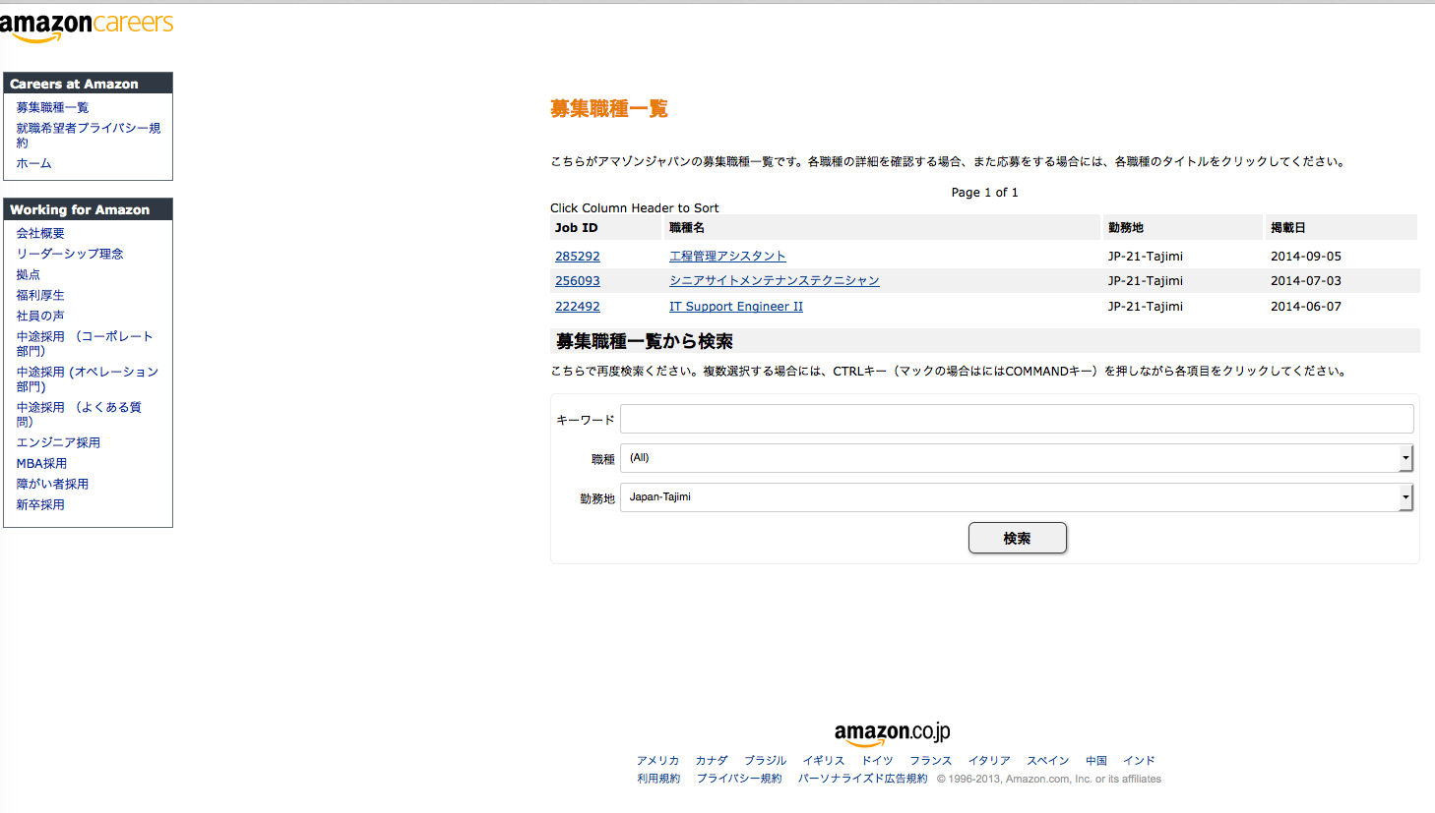Click date cell 2014-06-07
The image size is (1435, 813).
1306,306
